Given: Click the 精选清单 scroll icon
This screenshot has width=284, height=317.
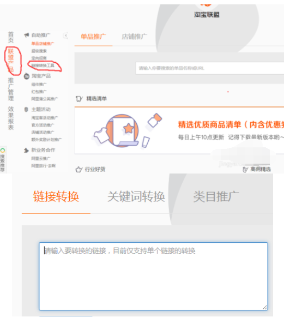Looking at the screenshot, I should (x=79, y=99).
